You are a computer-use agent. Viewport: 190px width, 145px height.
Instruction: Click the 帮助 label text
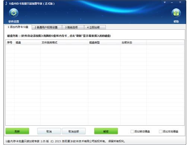[x=176, y=22]
